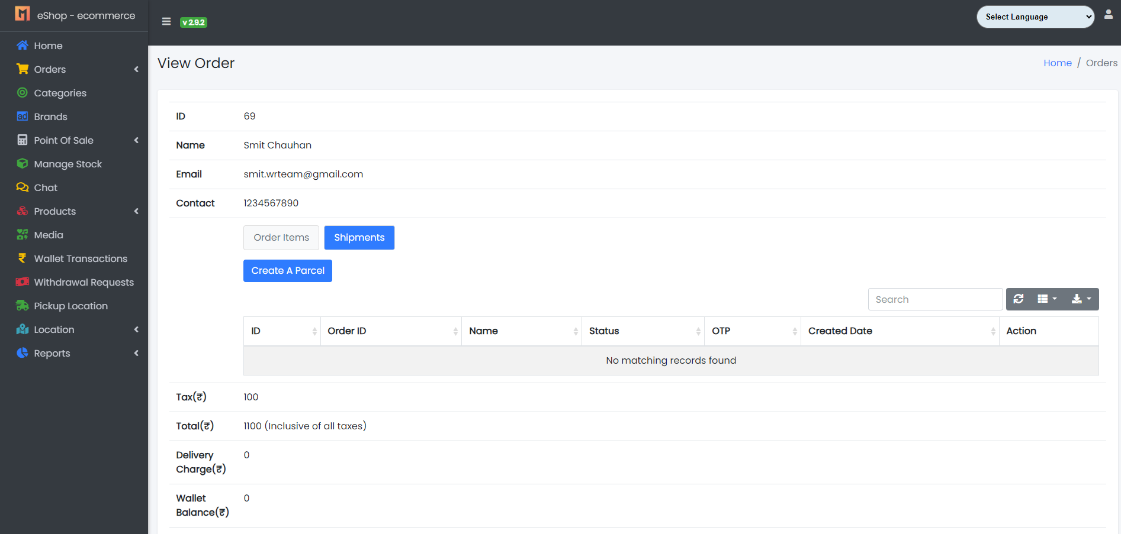The image size is (1121, 534).
Task: Click the eShop logo icon
Action: (x=23, y=14)
